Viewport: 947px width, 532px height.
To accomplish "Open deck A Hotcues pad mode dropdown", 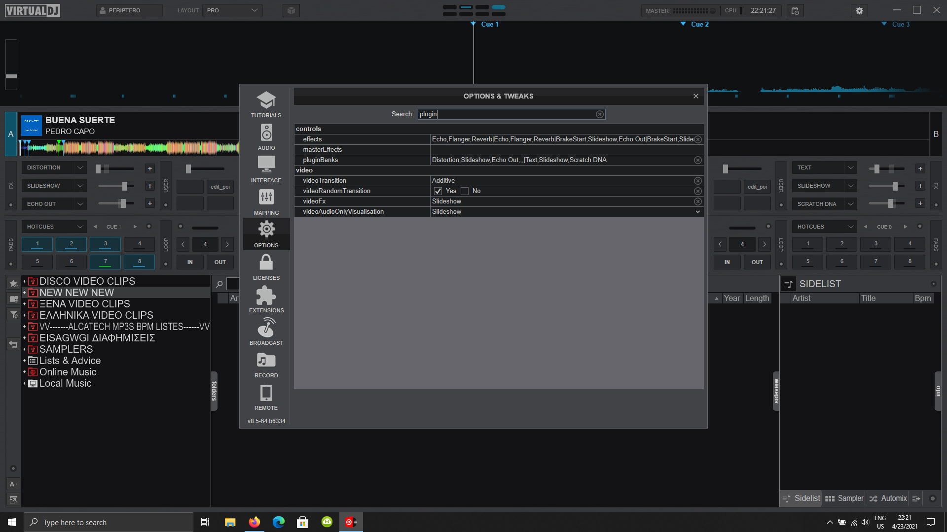I will pos(54,227).
